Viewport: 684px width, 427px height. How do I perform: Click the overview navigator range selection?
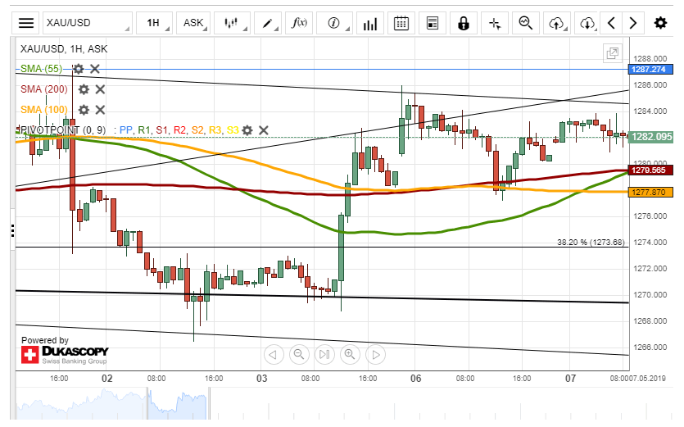coord(177,404)
